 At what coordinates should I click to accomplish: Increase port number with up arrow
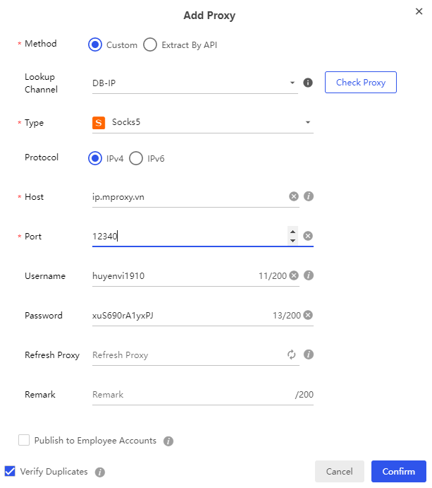click(x=293, y=232)
